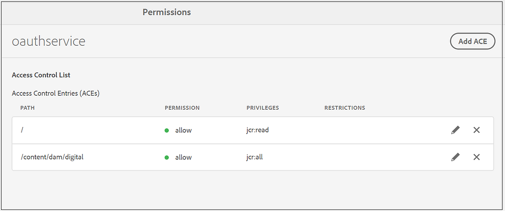Screen dimensions: 505x211
Task: Click the PATH column header
Action: point(27,108)
